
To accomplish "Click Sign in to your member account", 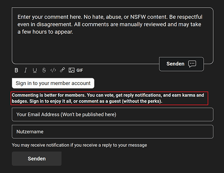I will (53, 83).
